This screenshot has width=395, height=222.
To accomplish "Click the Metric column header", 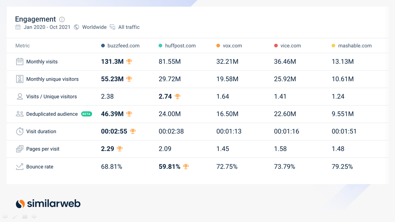I will coord(23,46).
